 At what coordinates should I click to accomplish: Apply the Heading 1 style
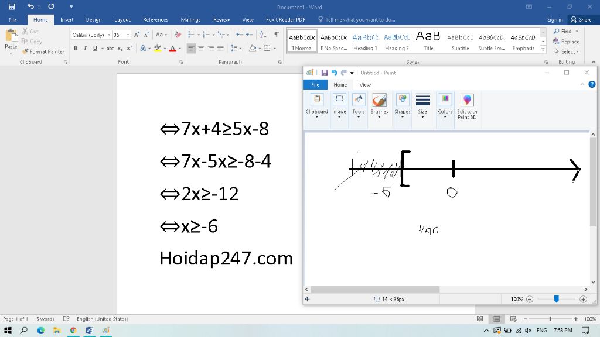(365, 42)
